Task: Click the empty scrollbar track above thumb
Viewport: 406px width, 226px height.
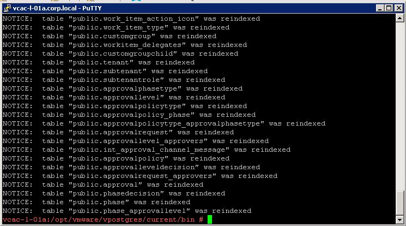Action: point(400,106)
